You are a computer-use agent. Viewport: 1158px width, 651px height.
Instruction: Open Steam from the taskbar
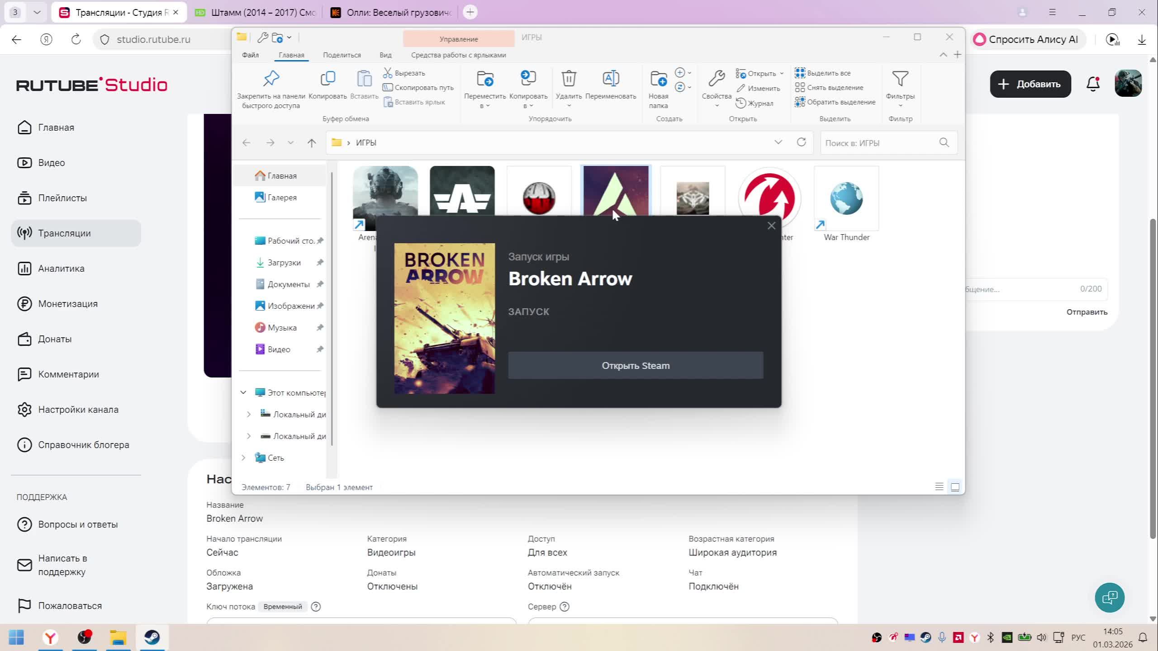(152, 637)
